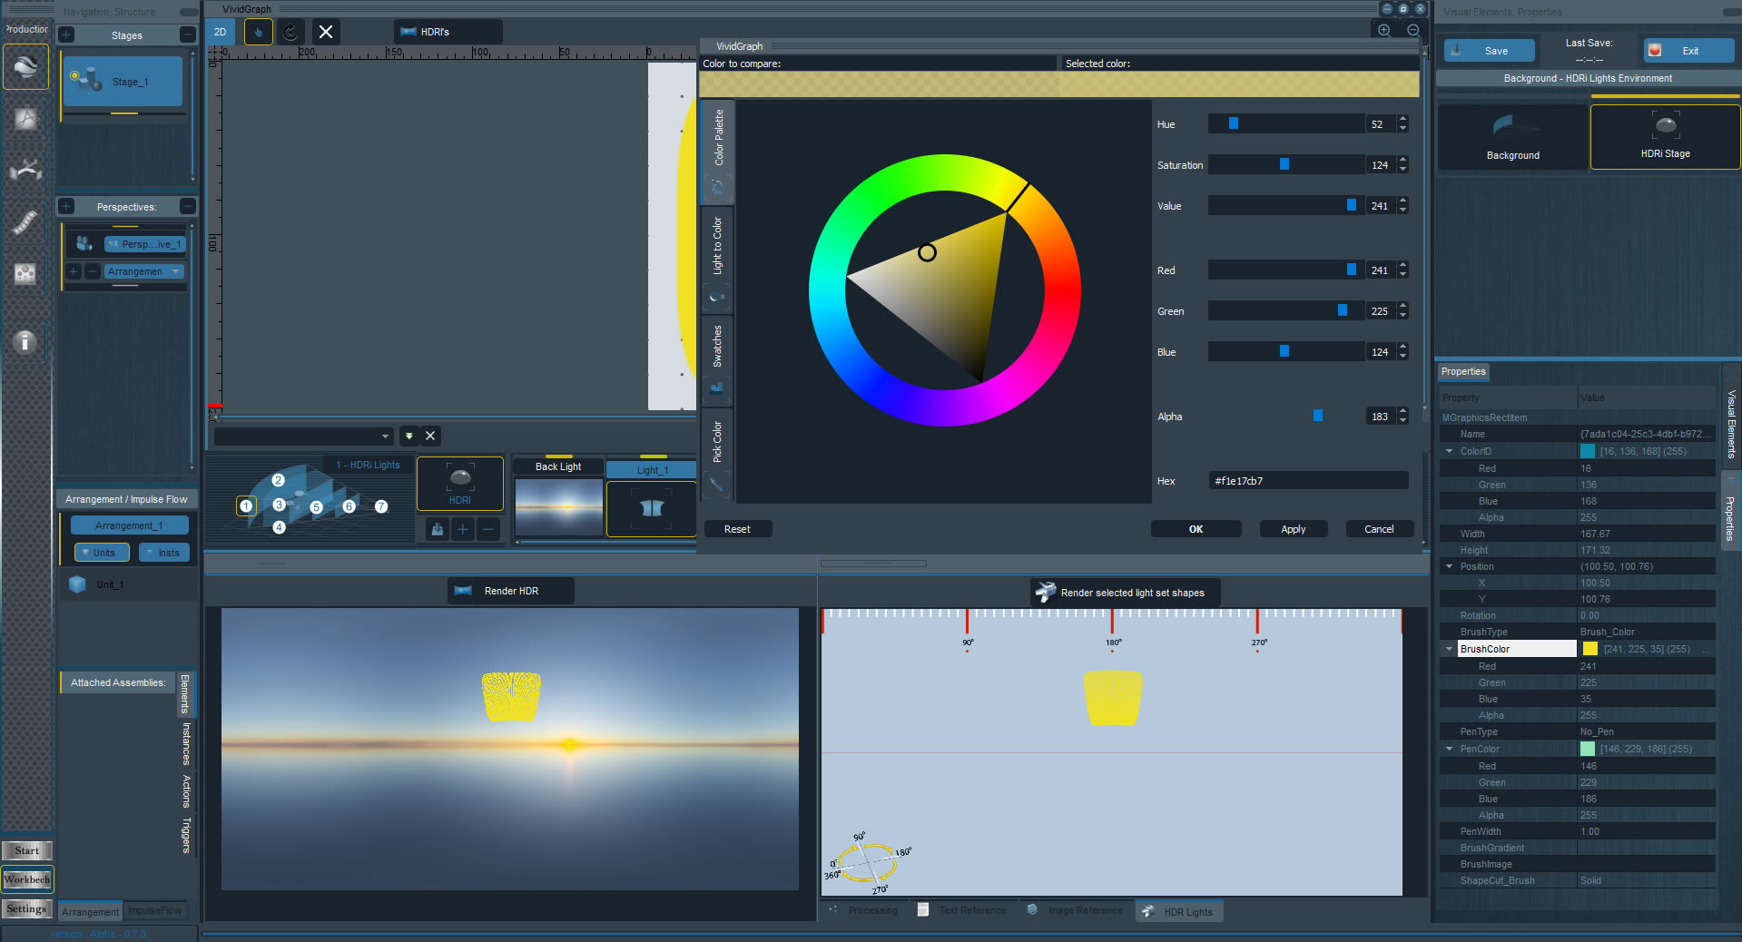Toggle the 2D view mode button
The width and height of the screenshot is (1742, 942).
(x=220, y=32)
